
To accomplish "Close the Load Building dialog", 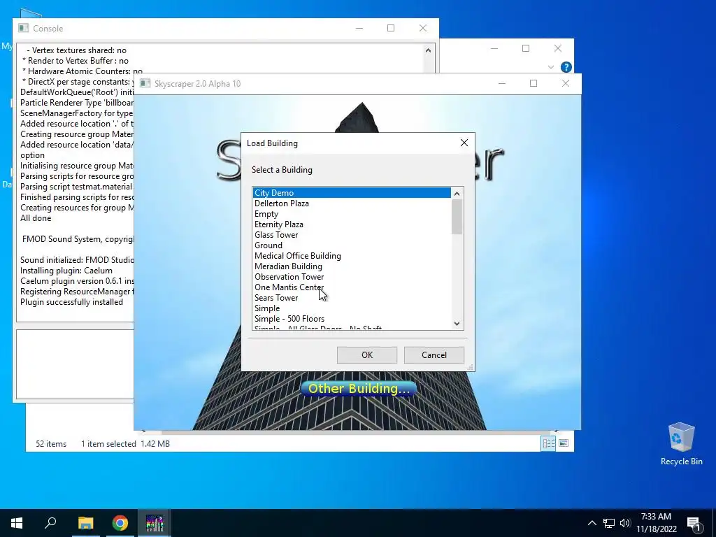I will (464, 143).
